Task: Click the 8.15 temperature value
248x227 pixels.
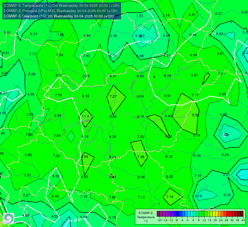Action: click(140, 117)
